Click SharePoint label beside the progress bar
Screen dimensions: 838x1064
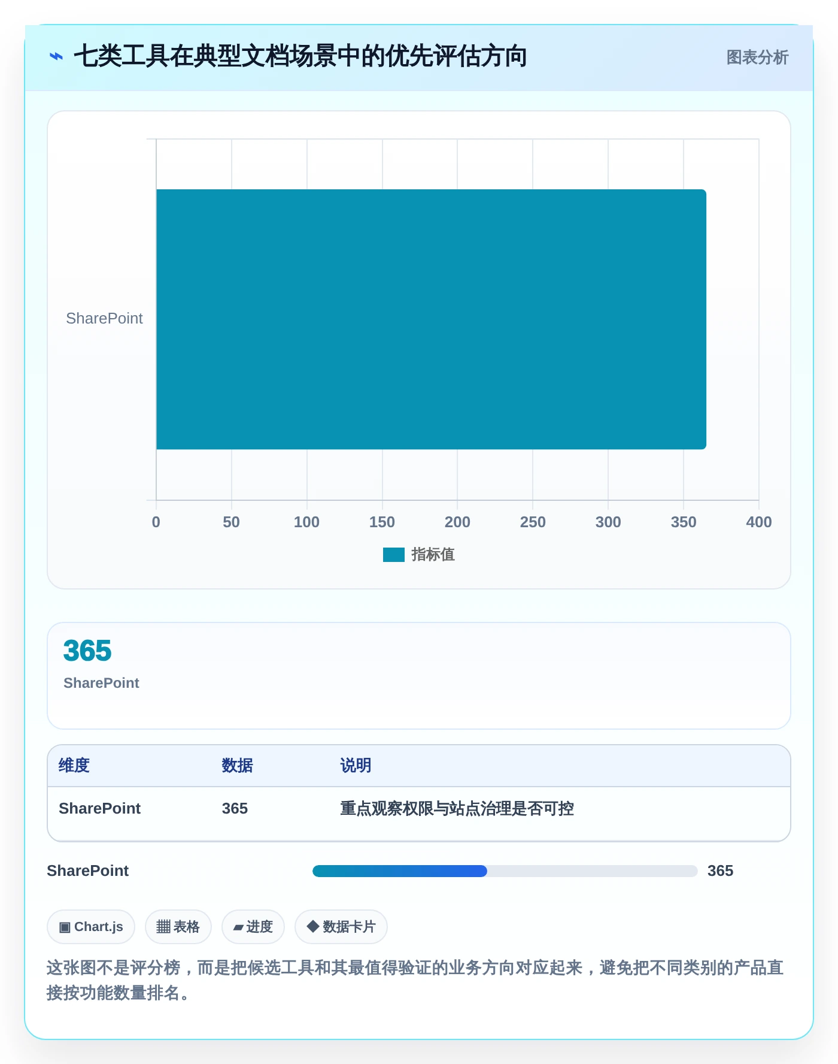click(x=88, y=870)
